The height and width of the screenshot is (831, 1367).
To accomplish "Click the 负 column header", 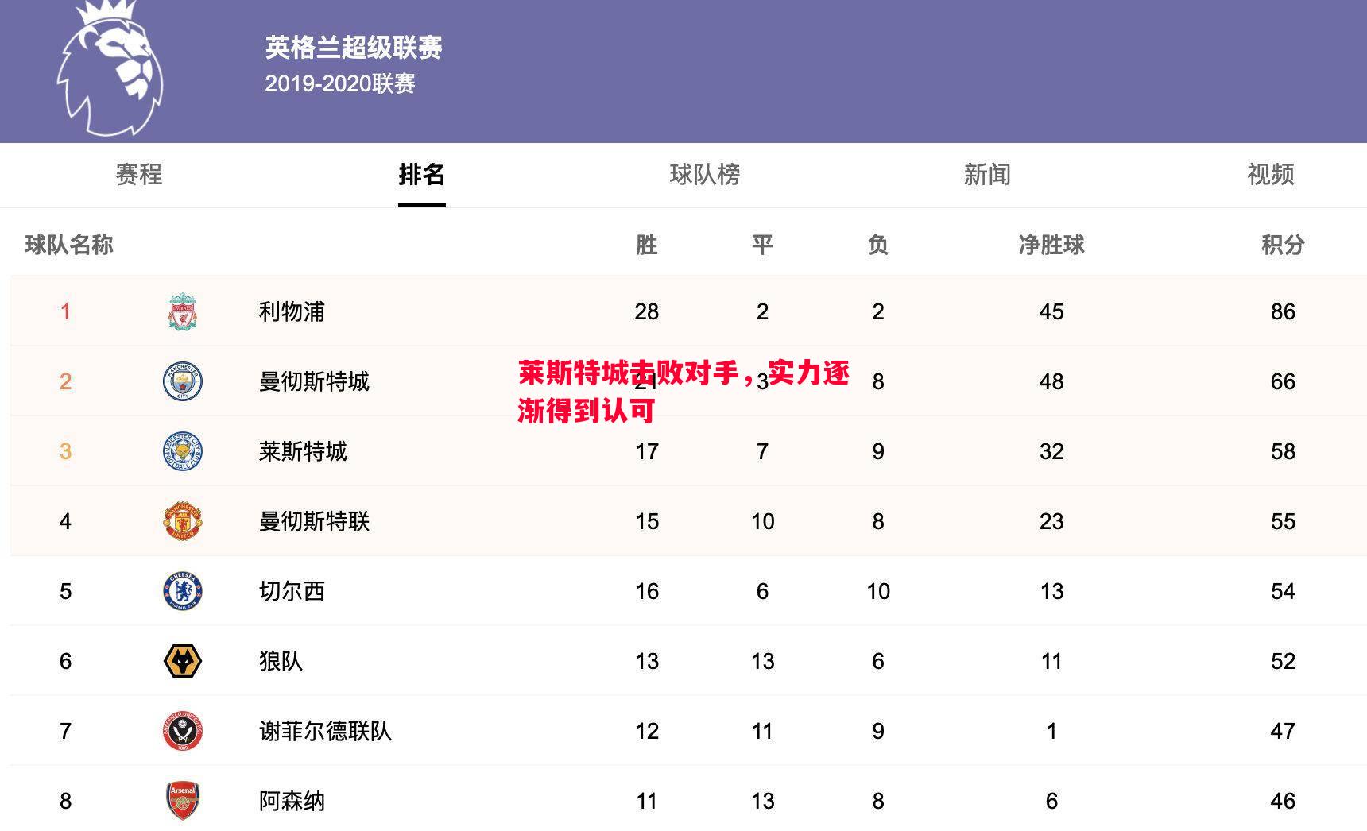I will [878, 245].
